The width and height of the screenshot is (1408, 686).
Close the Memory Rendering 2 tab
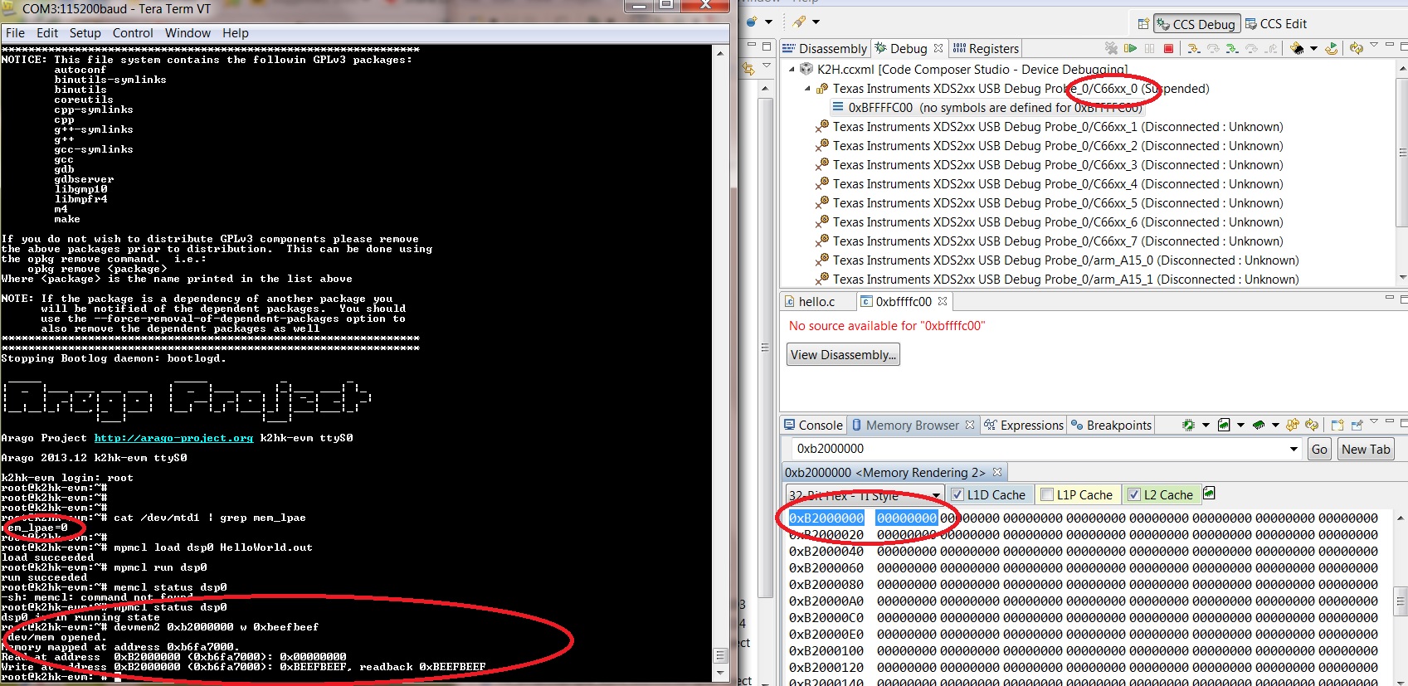point(997,472)
